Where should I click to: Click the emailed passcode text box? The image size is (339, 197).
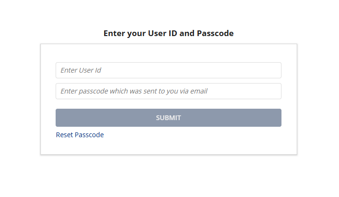(x=168, y=91)
